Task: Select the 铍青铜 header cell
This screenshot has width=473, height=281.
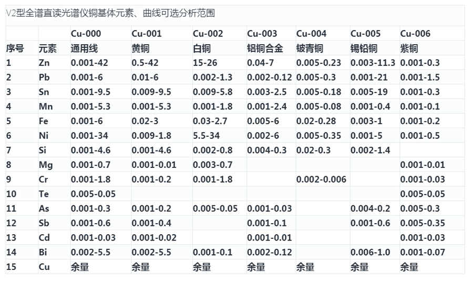Action: click(309, 48)
